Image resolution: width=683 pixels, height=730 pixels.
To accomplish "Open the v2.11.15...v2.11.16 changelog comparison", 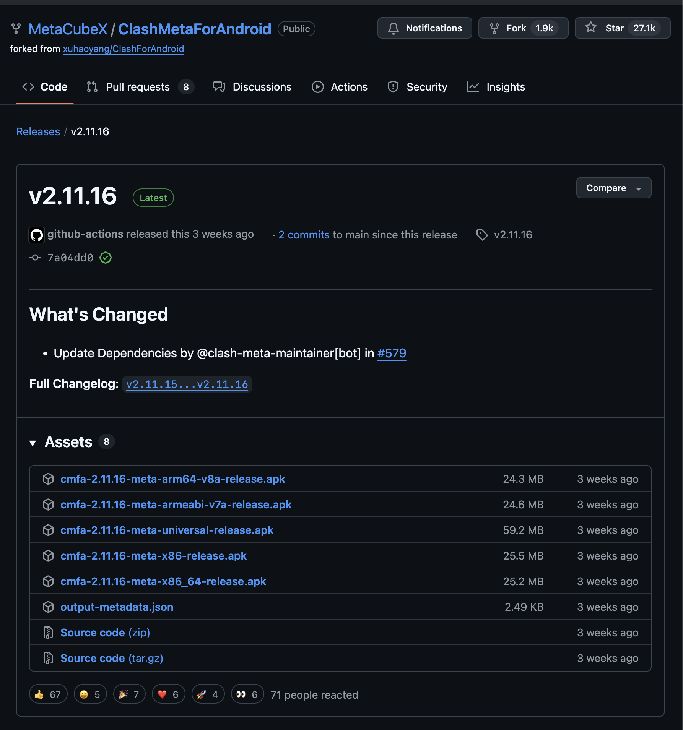I will [x=187, y=384].
